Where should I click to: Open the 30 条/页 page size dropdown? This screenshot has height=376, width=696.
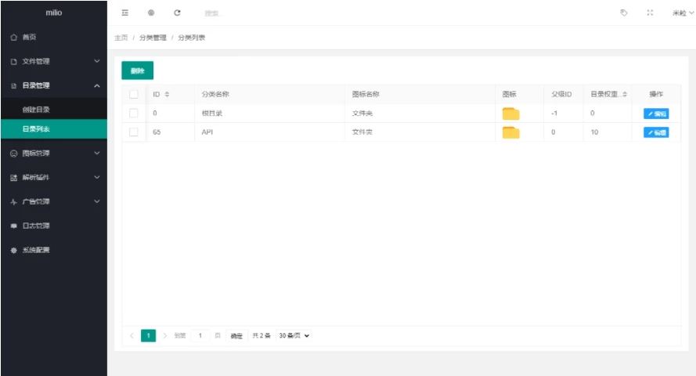coord(294,336)
